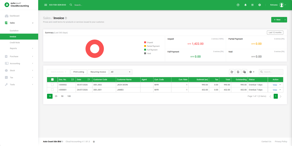Expand the arrow beside New button
Viewport: 292px width, 146px height.
tap(285, 20)
